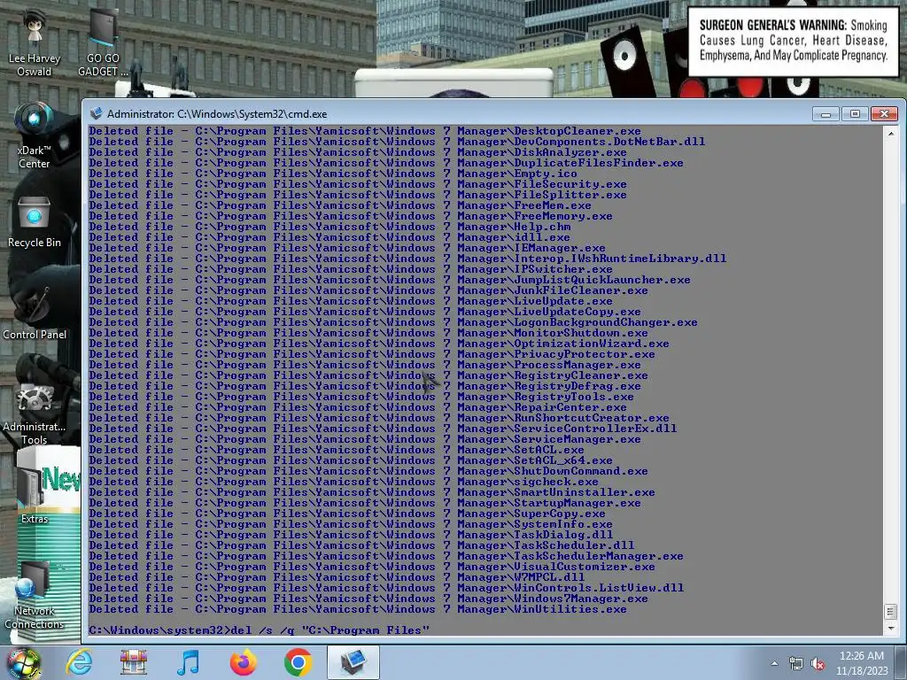Open the library shelf taskbar icon
Screen dimensions: 907x680
[134, 662]
